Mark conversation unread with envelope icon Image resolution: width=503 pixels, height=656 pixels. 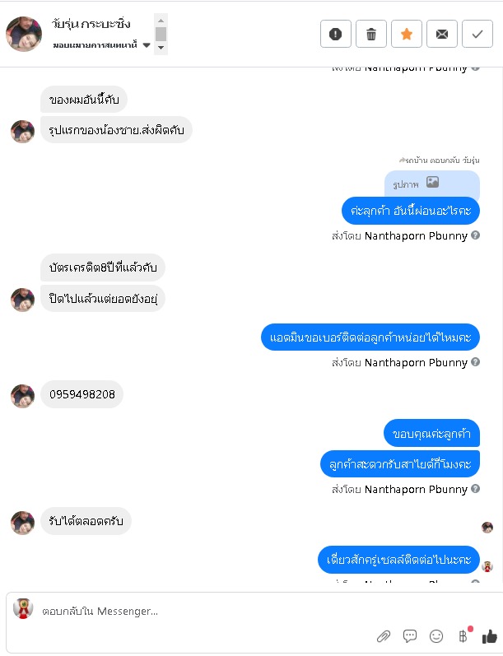[442, 34]
